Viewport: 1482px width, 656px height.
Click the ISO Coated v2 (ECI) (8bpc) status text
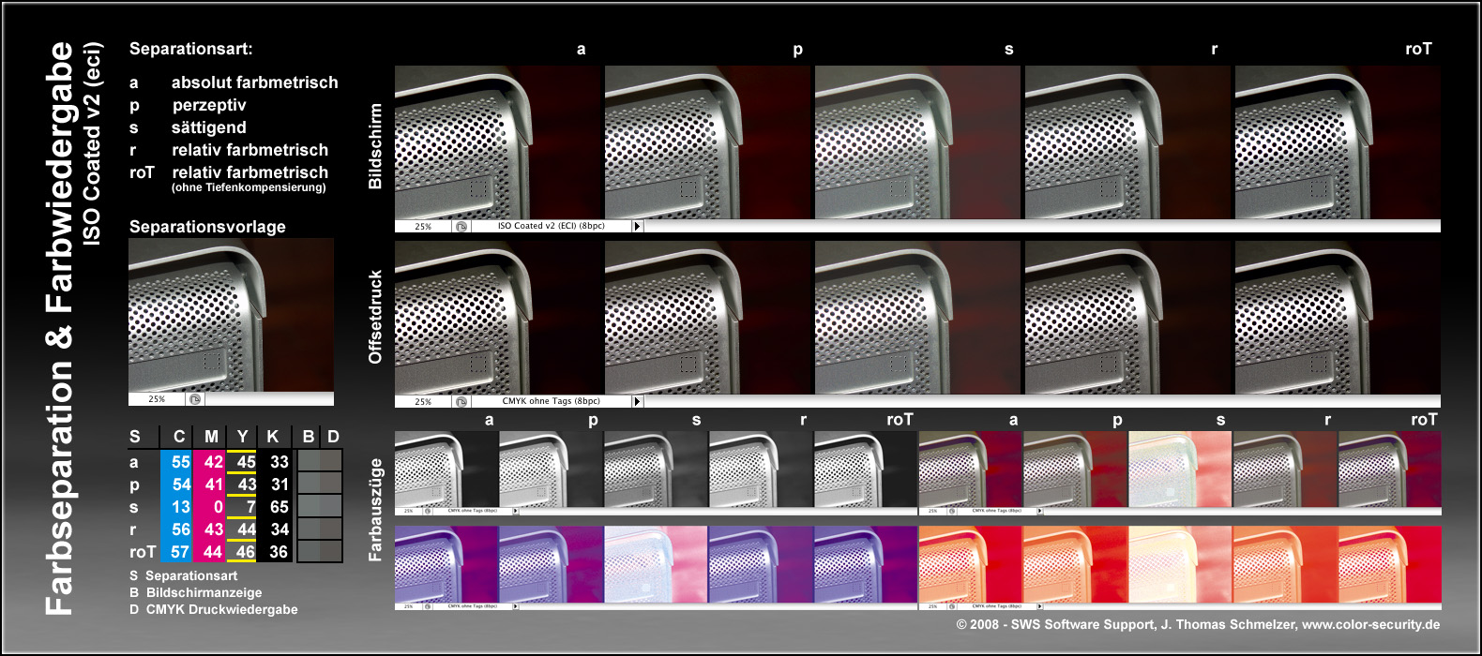[x=551, y=226]
